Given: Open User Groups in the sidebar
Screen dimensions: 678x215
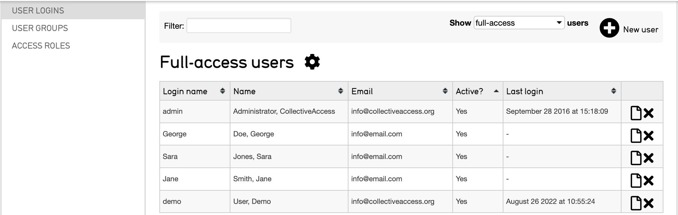Looking at the screenshot, I should coord(40,28).
